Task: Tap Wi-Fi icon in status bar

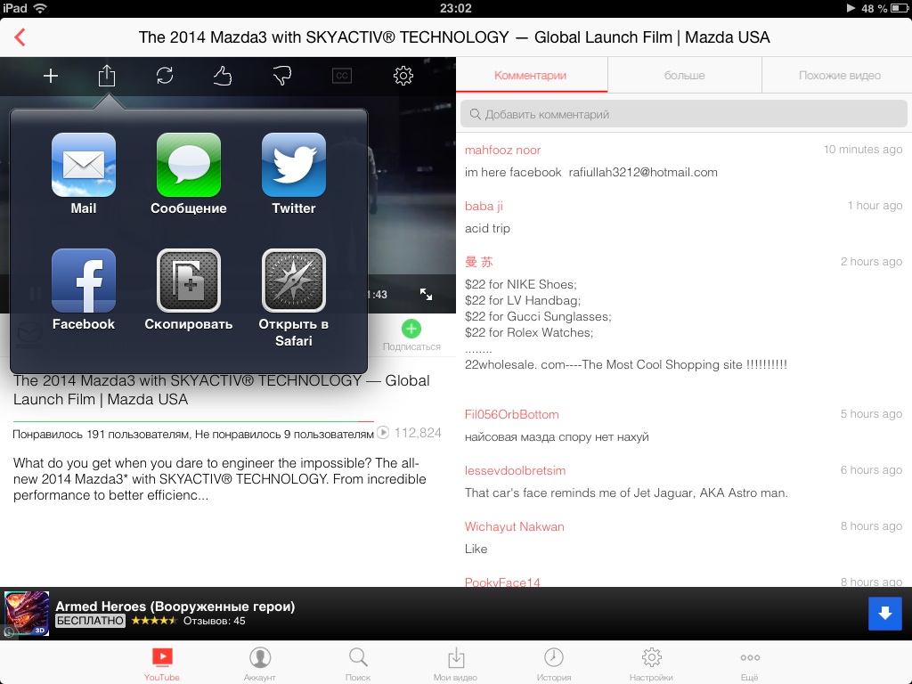Action: click(40, 8)
